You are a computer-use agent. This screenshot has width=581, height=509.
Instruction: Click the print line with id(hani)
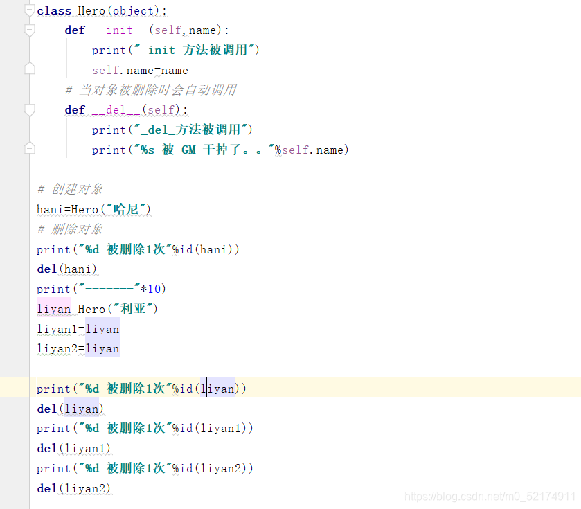[138, 249]
